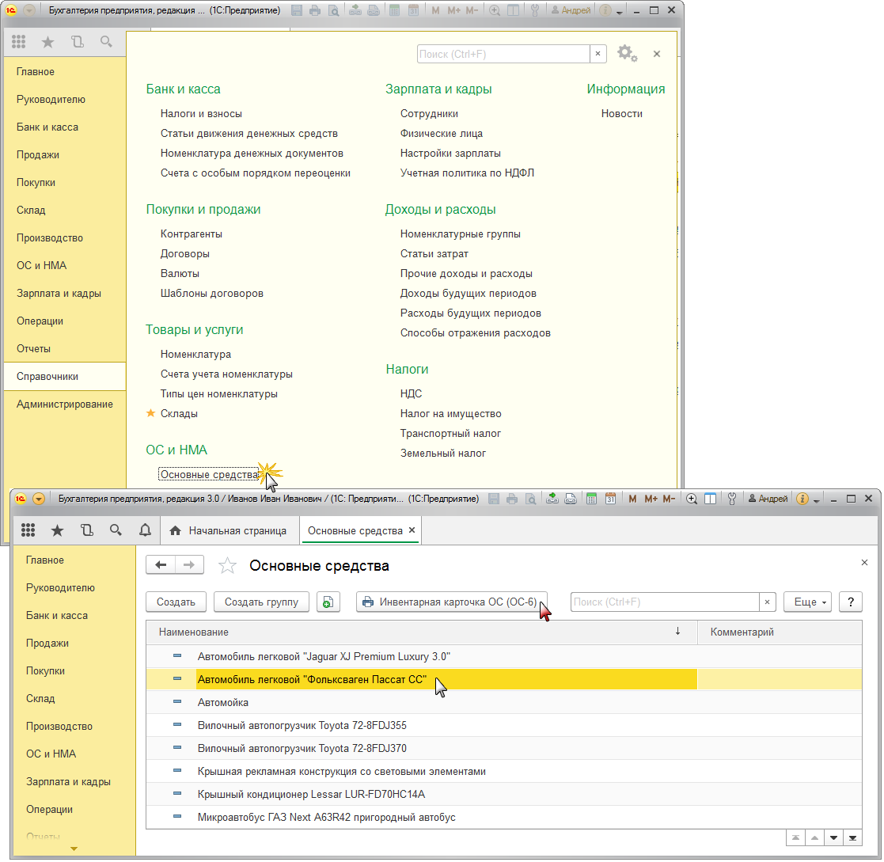884x862 pixels.
Task: Click the green create-by-copy icon button
Action: (x=328, y=602)
